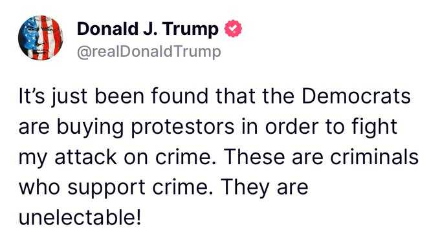The image size is (440, 245).
Task: Click the word "Trump" in display name
Action: point(190,30)
